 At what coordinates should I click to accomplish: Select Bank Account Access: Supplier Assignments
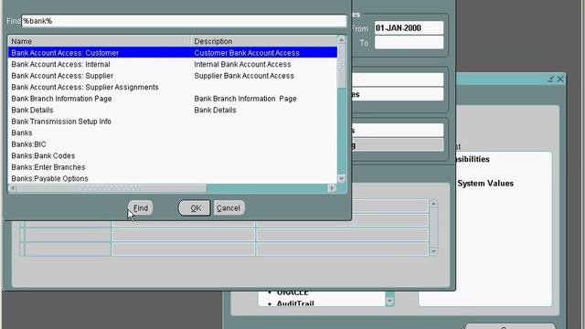(85, 87)
